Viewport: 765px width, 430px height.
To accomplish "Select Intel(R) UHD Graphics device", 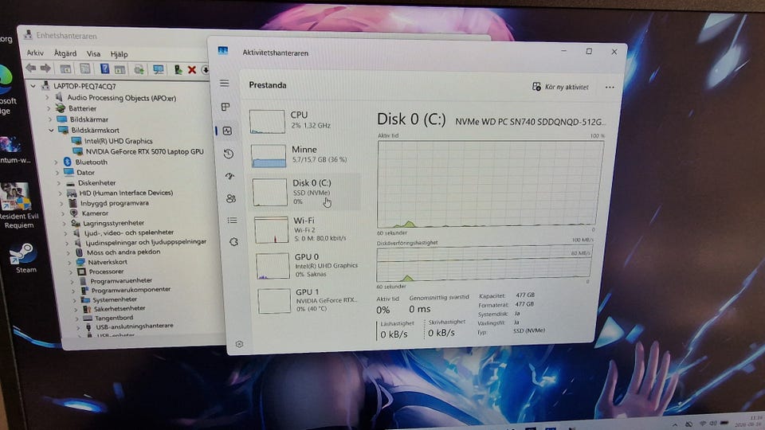I will (x=118, y=141).
